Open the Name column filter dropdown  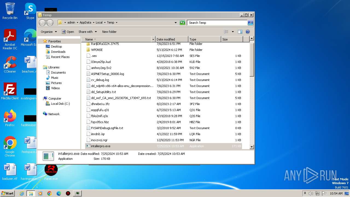click(x=153, y=39)
